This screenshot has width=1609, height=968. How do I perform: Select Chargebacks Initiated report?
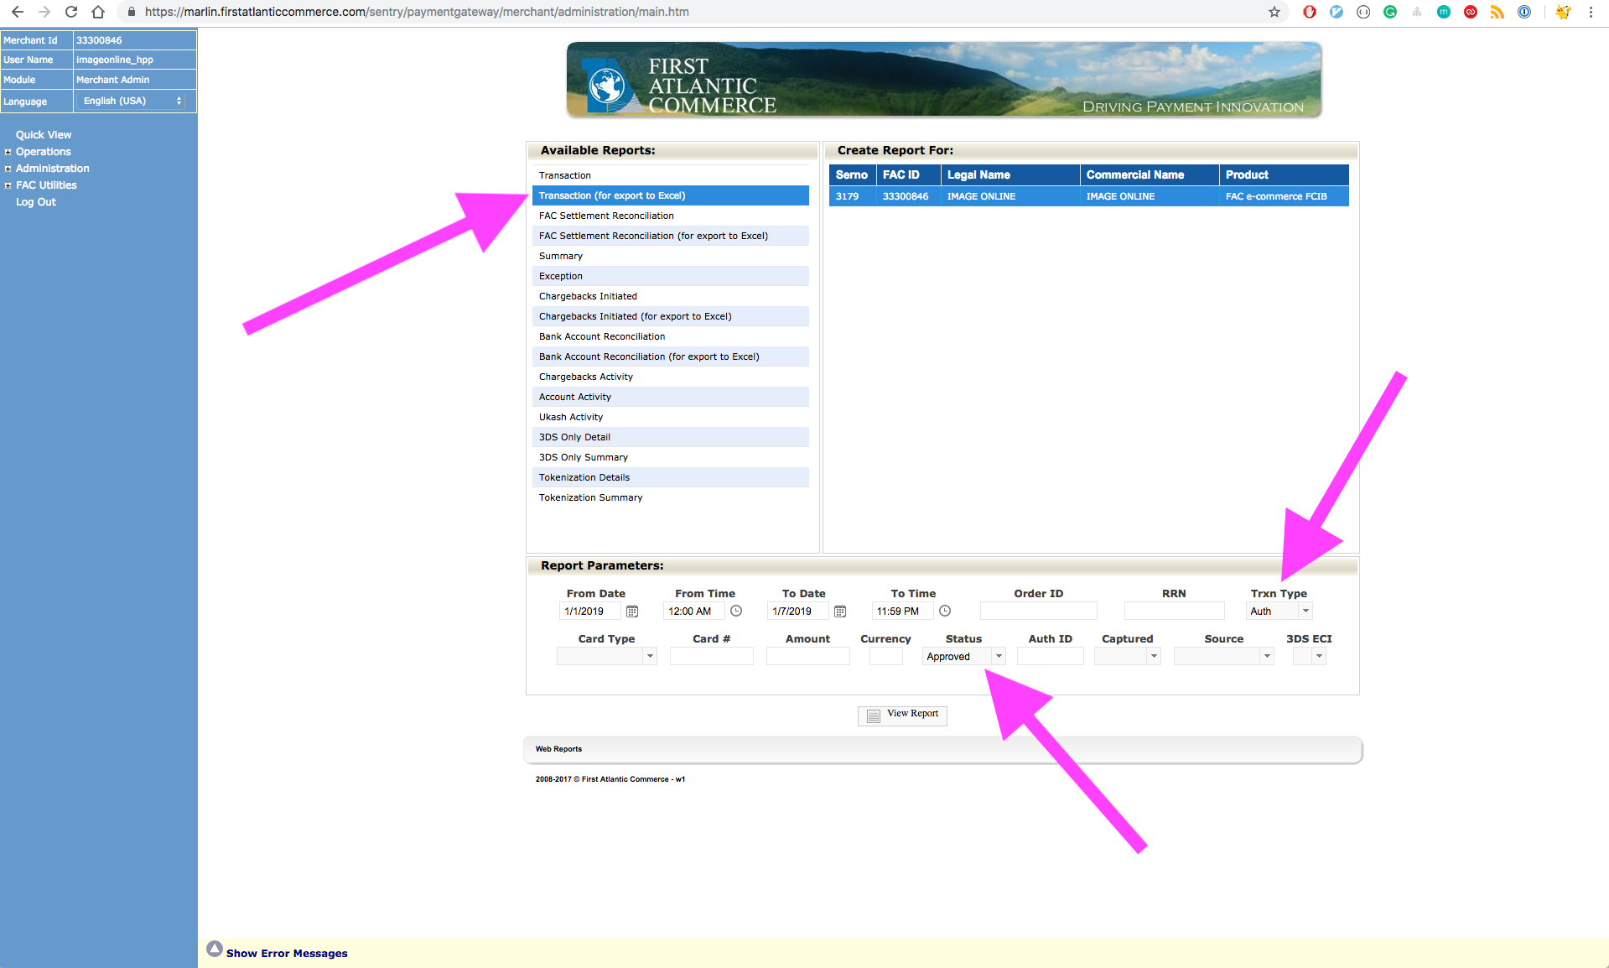point(671,296)
